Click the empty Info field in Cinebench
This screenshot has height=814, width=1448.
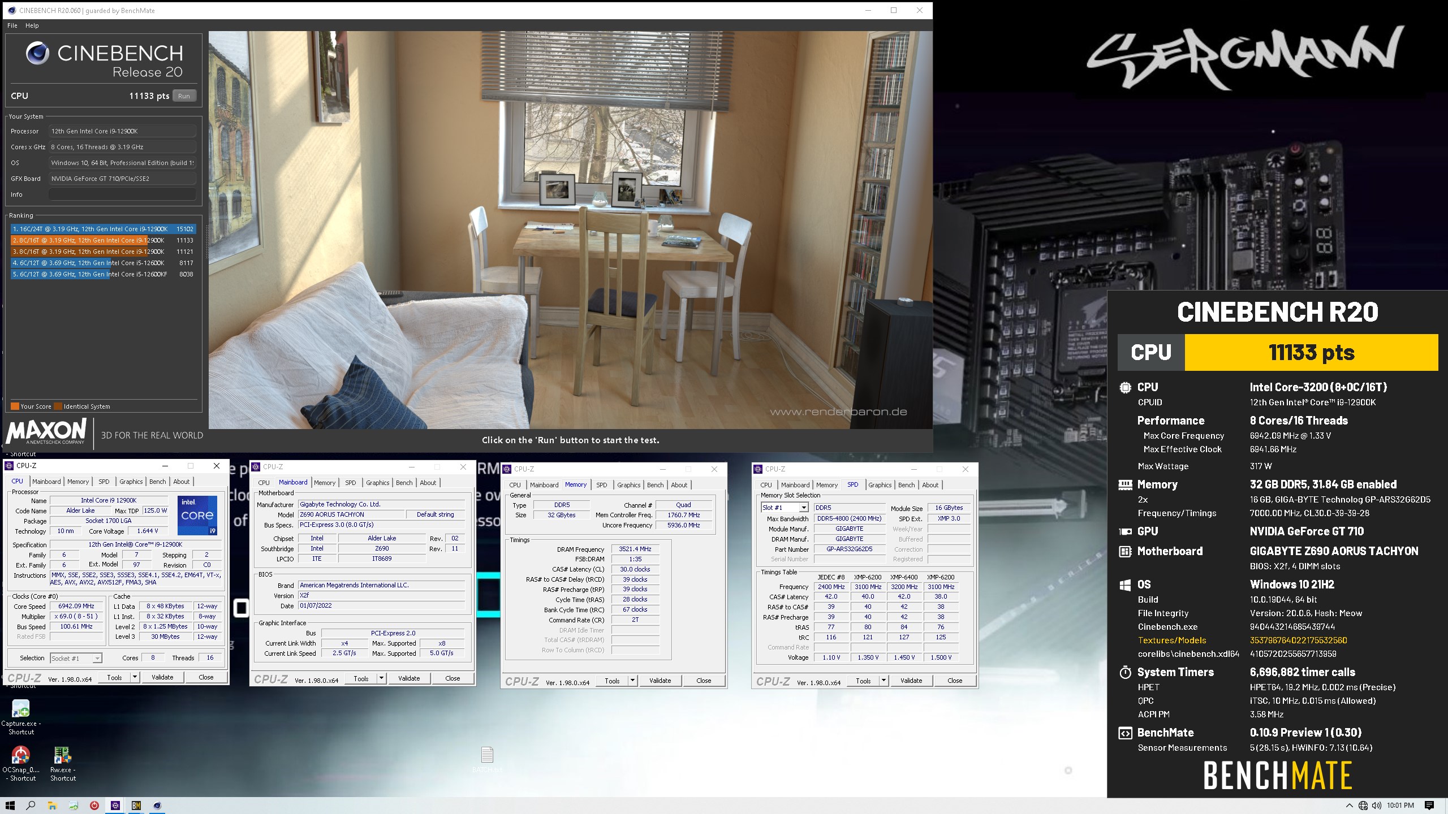click(x=122, y=194)
